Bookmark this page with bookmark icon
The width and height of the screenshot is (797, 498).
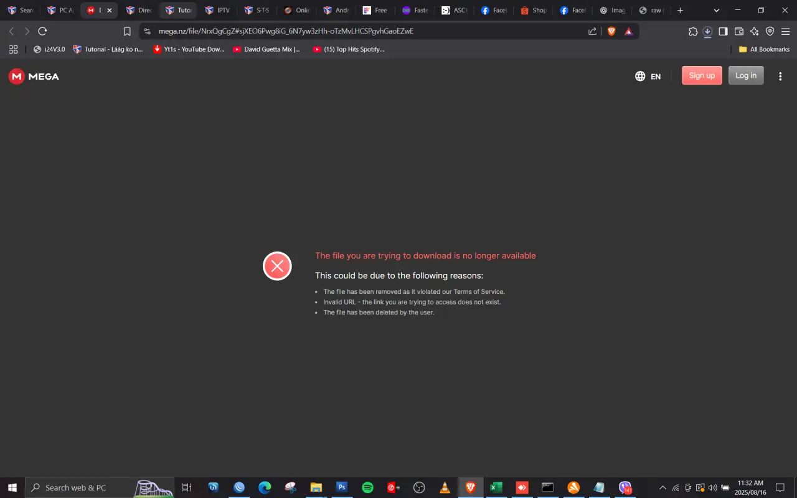(127, 31)
